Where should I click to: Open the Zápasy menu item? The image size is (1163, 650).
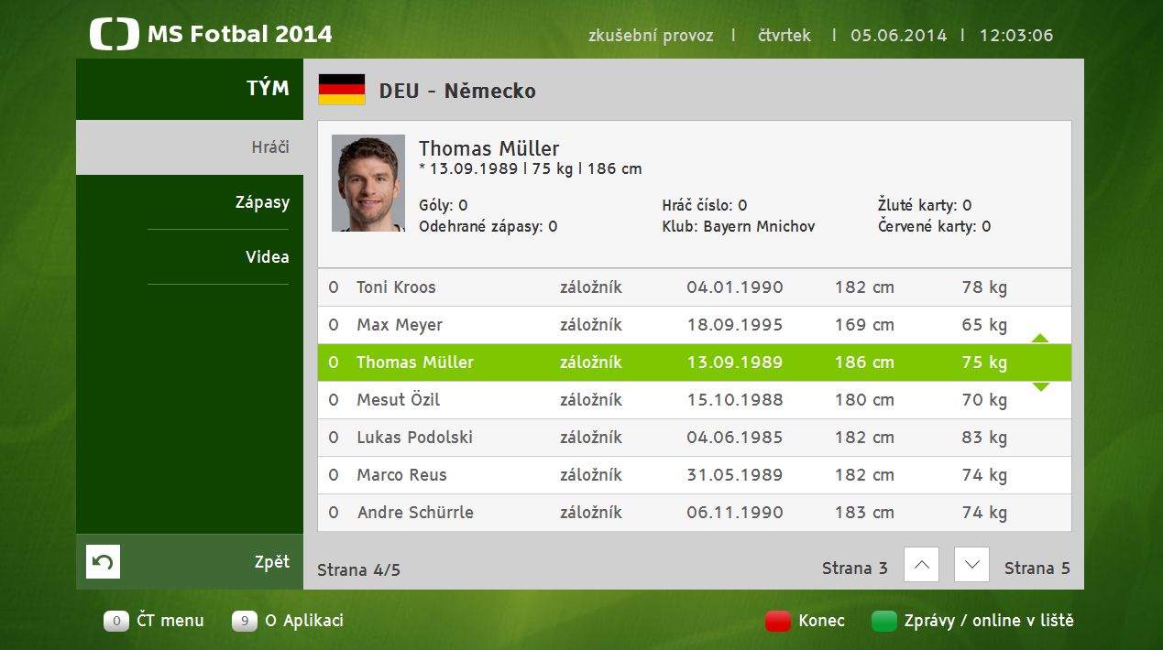(262, 202)
